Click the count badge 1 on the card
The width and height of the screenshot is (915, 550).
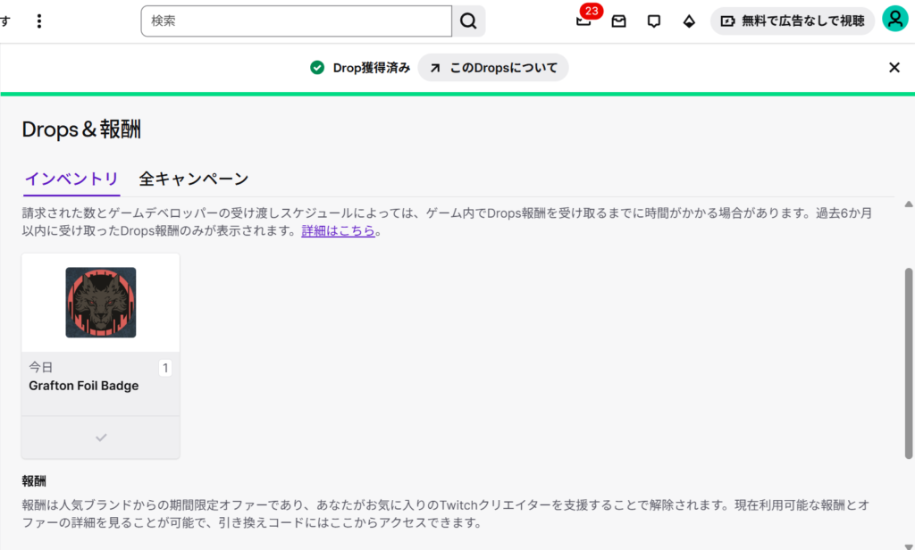pos(165,368)
